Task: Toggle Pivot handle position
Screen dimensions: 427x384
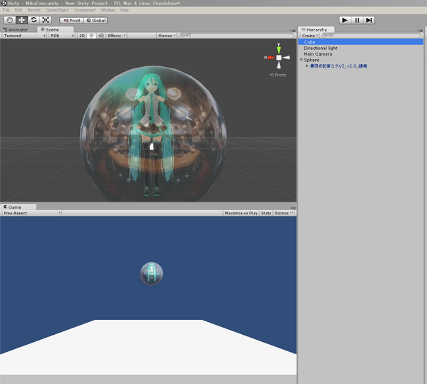Action: 72,21
